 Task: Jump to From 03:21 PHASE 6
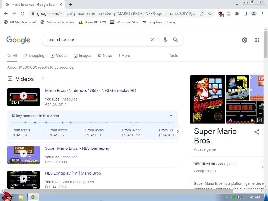(x=58, y=132)
